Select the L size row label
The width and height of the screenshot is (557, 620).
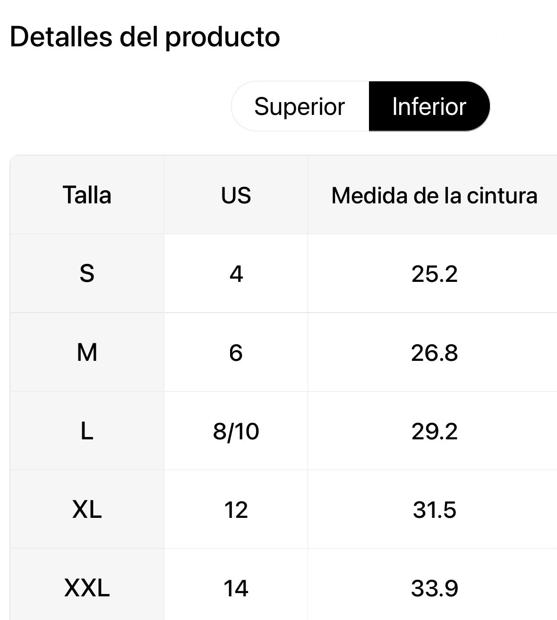pyautogui.click(x=87, y=431)
